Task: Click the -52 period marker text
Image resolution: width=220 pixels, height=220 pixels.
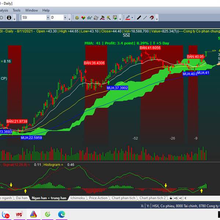Action: click(x=135, y=138)
